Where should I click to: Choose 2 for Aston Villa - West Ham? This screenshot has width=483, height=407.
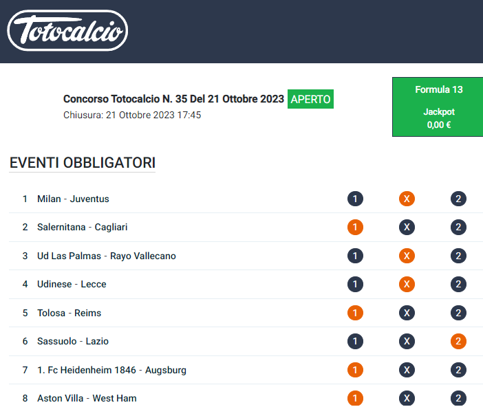(458, 398)
